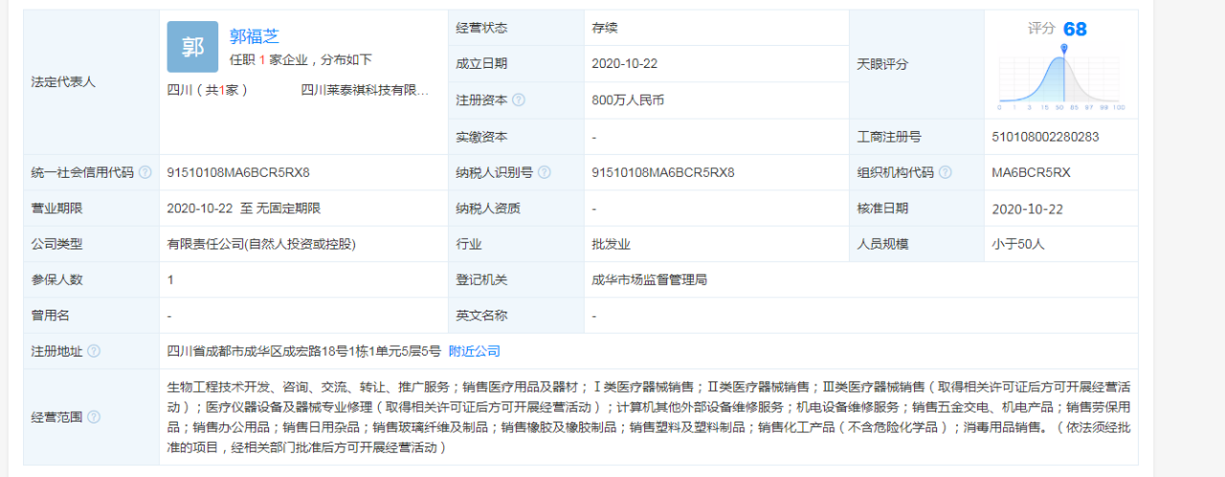
Task: Click help icon next to 经营范围
Action: 94,418
